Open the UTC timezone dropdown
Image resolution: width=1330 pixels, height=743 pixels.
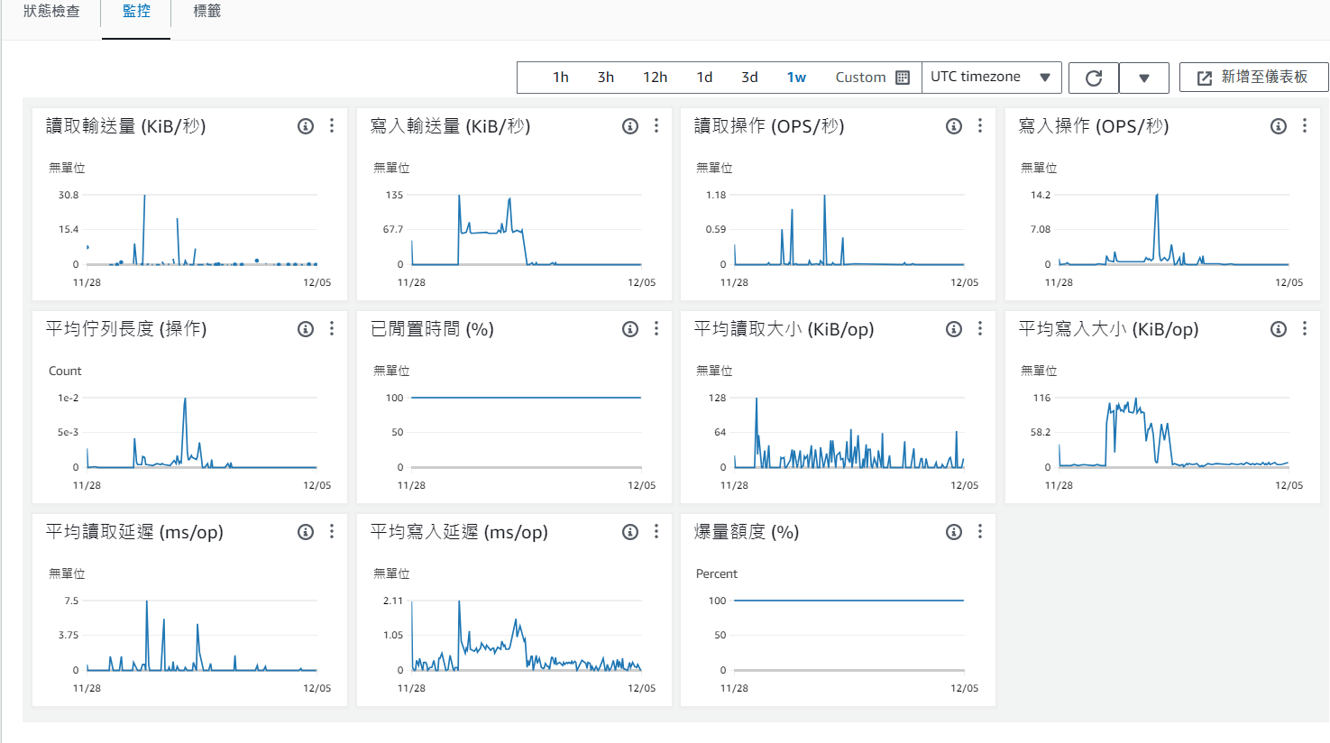coord(991,78)
